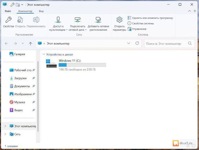Go up one level arrow
This screenshot has width=199, height=150.
(31, 43)
